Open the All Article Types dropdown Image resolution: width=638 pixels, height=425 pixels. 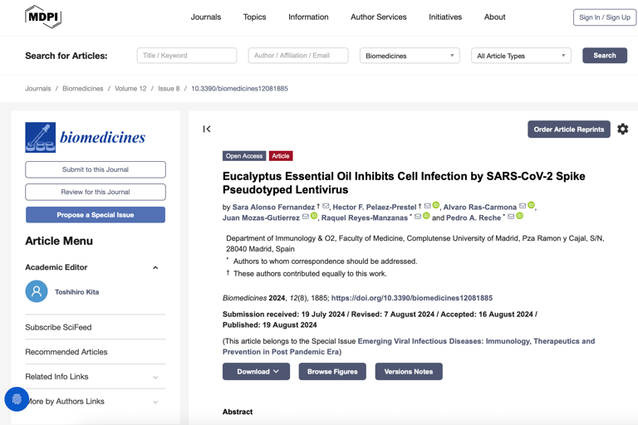pyautogui.click(x=521, y=56)
